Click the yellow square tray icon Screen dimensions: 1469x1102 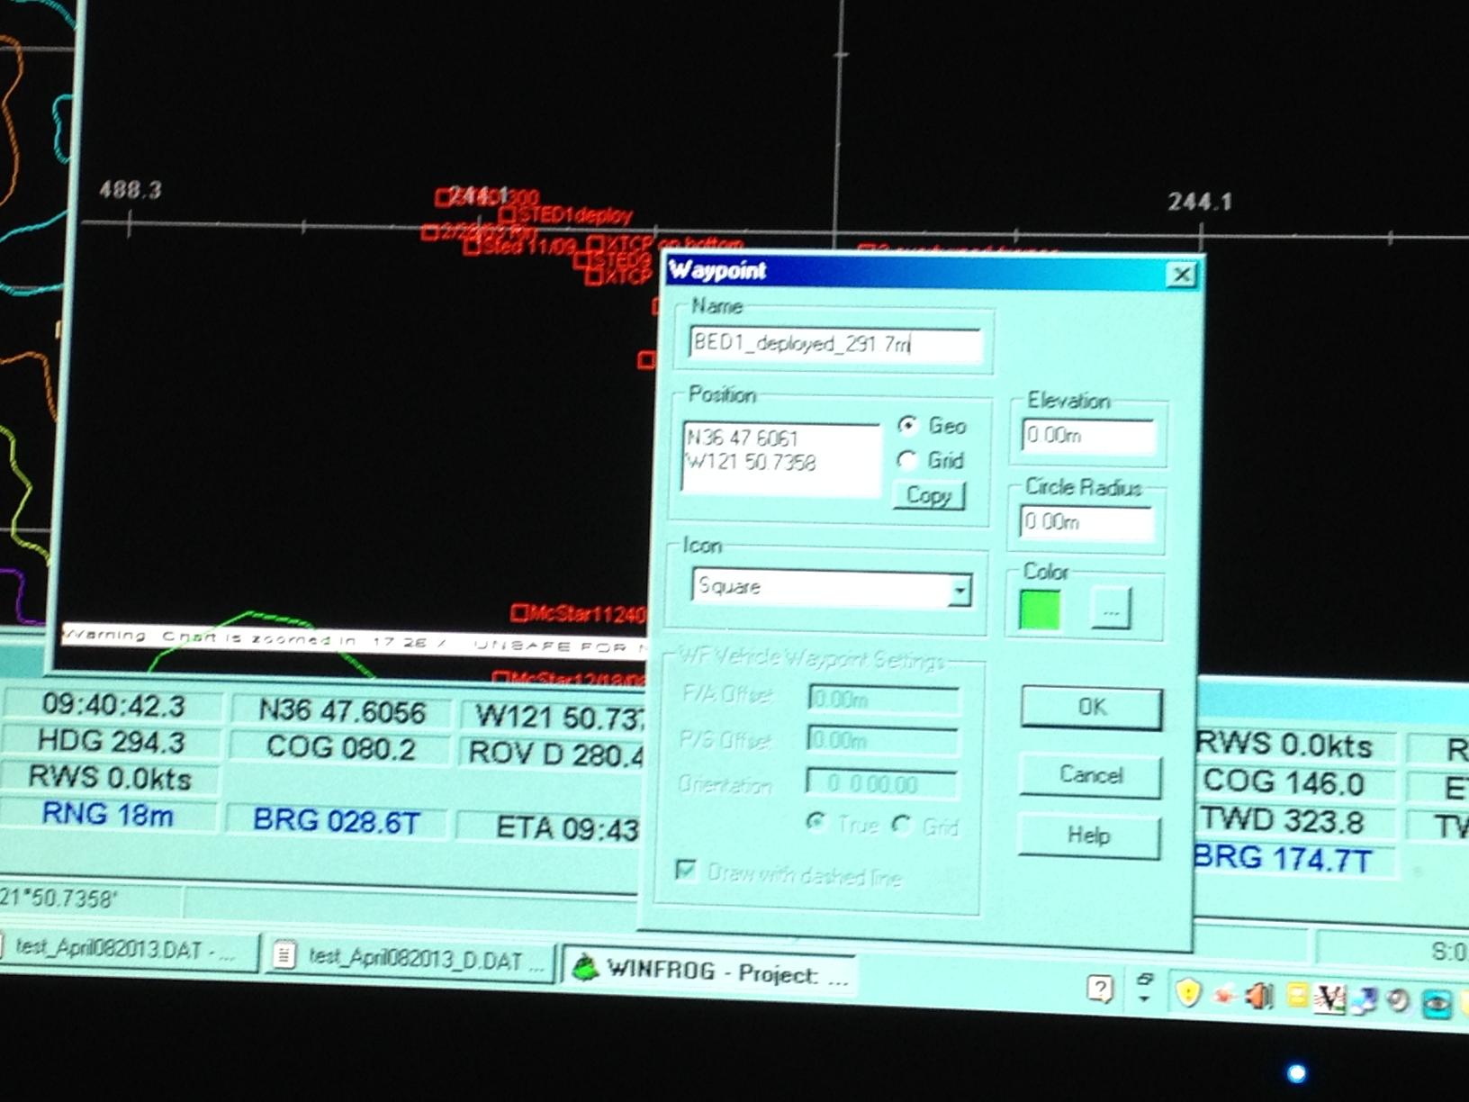click(1296, 996)
